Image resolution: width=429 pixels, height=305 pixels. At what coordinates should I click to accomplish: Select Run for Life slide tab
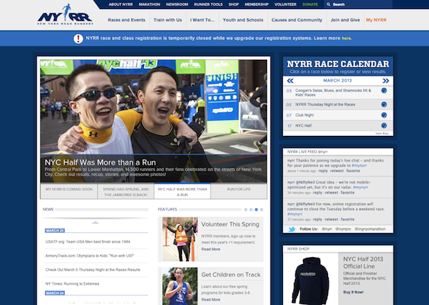click(239, 191)
